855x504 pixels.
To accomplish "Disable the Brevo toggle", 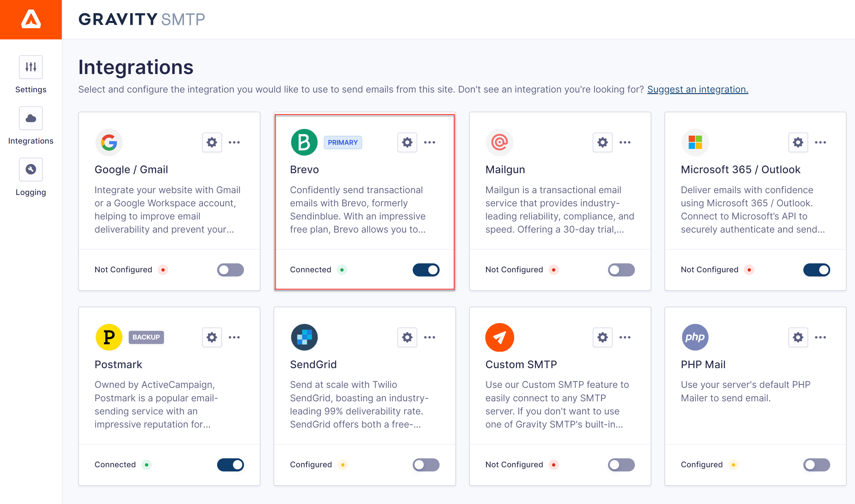I will (x=426, y=270).
